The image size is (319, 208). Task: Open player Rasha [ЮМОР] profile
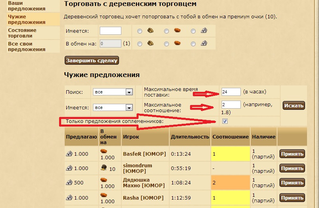[143, 198]
